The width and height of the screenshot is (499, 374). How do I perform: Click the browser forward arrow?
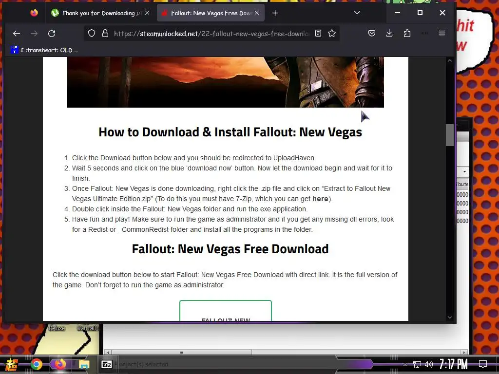[x=34, y=34]
